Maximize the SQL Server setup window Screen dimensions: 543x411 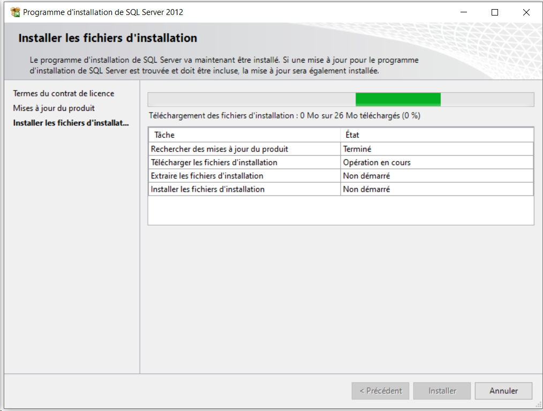tap(495, 12)
